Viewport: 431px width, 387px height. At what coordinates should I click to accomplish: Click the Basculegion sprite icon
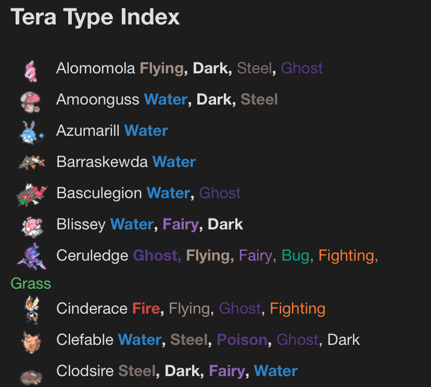pyautogui.click(x=31, y=194)
